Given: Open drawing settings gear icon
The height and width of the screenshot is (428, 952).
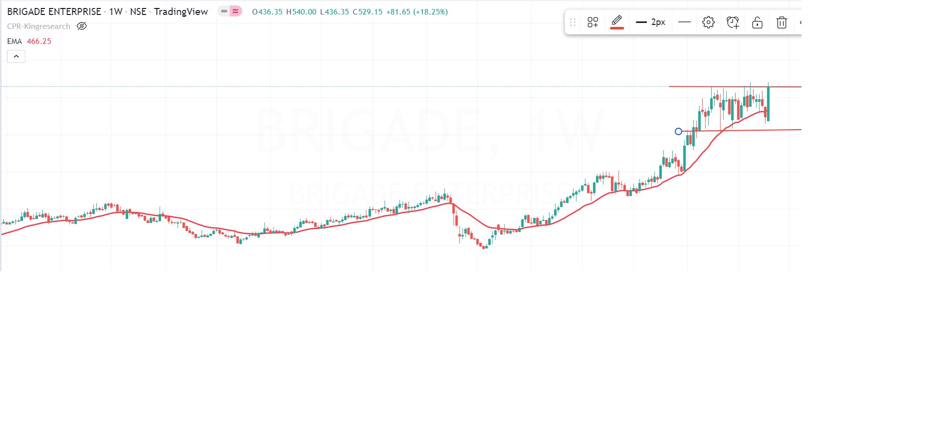Looking at the screenshot, I should (x=708, y=22).
